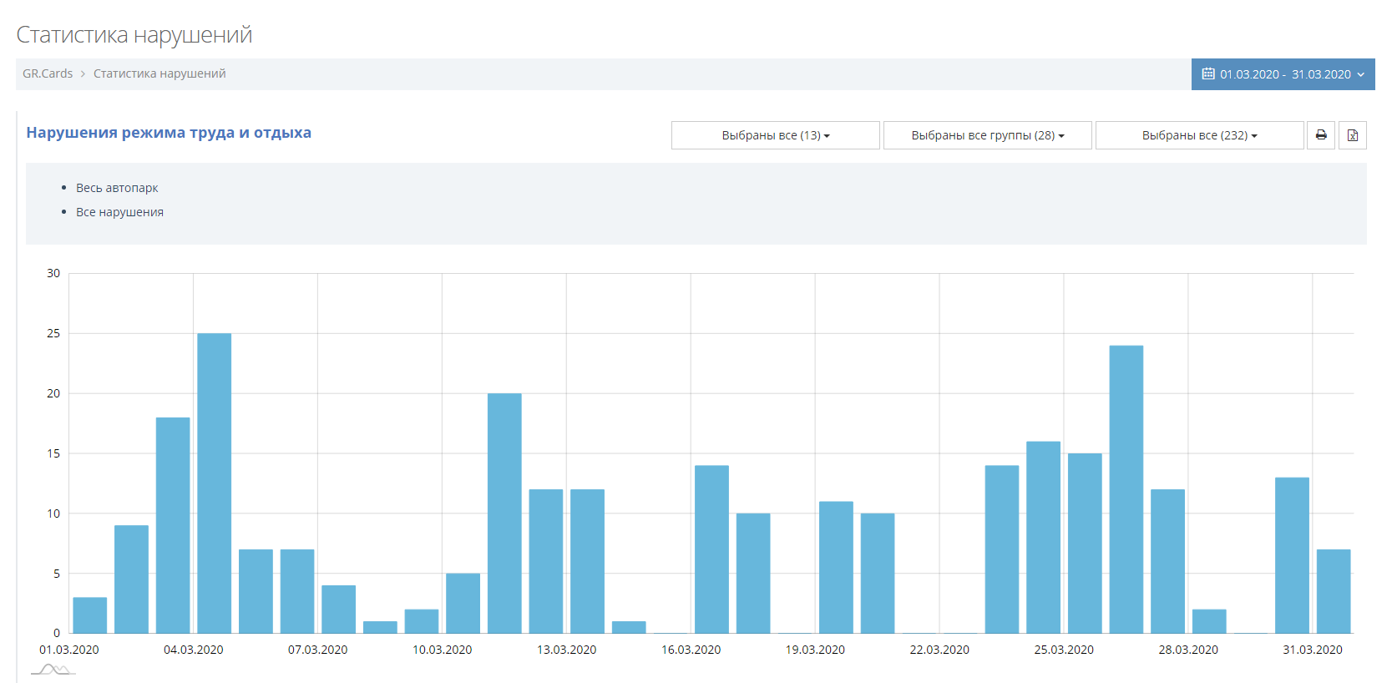Click the 'Все нарушения' filter item
1392x683 pixels.
point(119,212)
